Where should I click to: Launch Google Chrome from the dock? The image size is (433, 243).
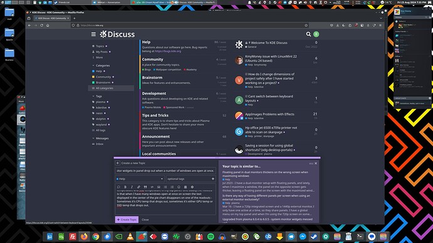coord(96,236)
